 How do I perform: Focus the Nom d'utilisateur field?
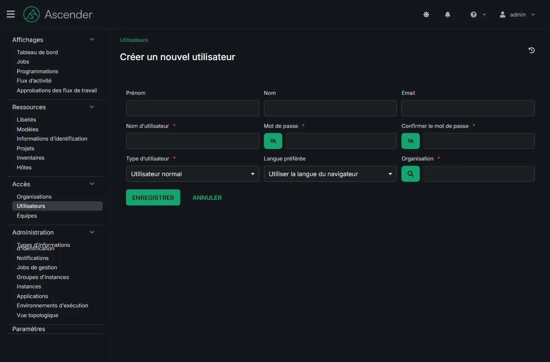tap(193, 141)
